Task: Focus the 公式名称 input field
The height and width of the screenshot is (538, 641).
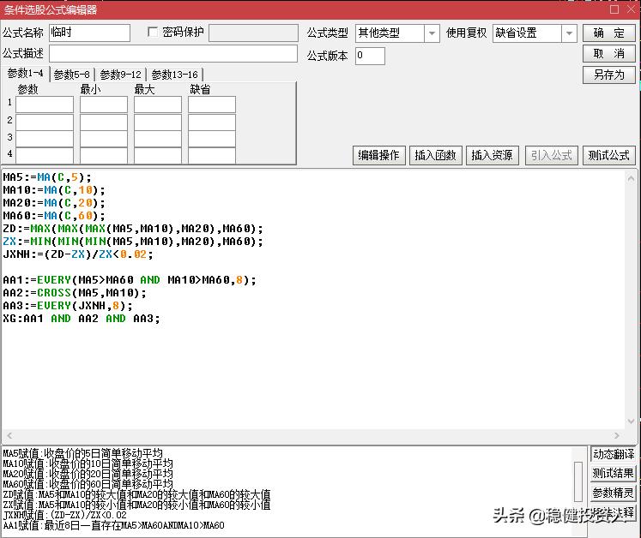Action: (x=89, y=33)
